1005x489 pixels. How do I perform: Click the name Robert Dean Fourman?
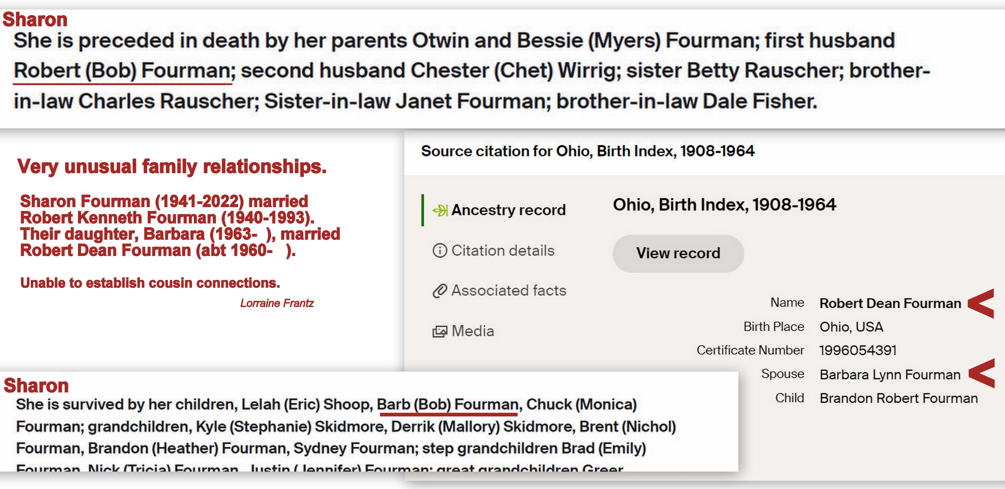[890, 304]
